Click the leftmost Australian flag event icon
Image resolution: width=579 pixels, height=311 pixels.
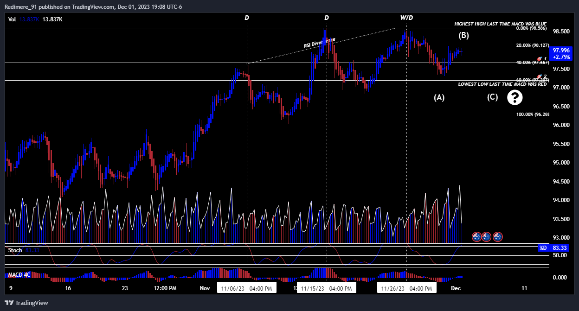click(476, 236)
